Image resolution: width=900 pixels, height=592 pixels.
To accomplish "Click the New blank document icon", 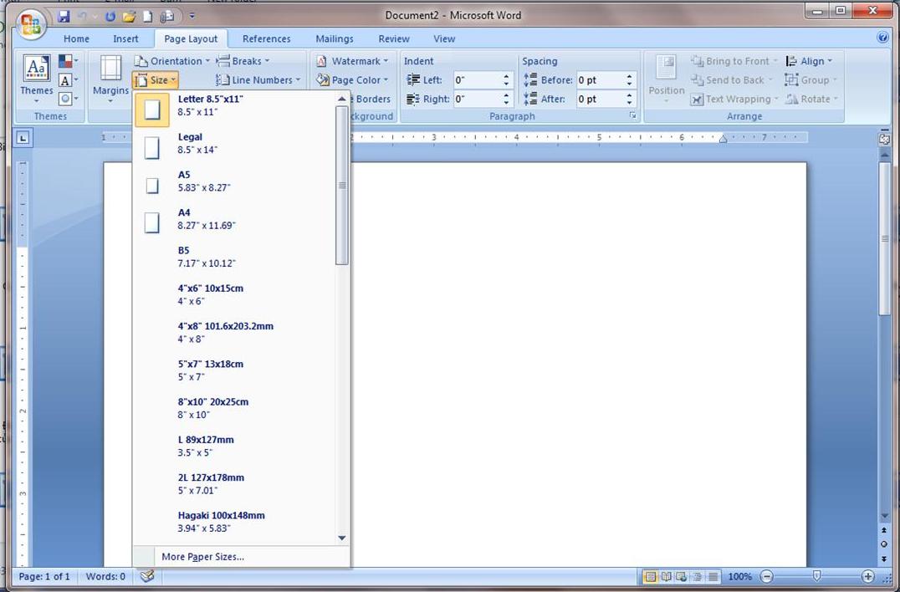I will tap(148, 16).
